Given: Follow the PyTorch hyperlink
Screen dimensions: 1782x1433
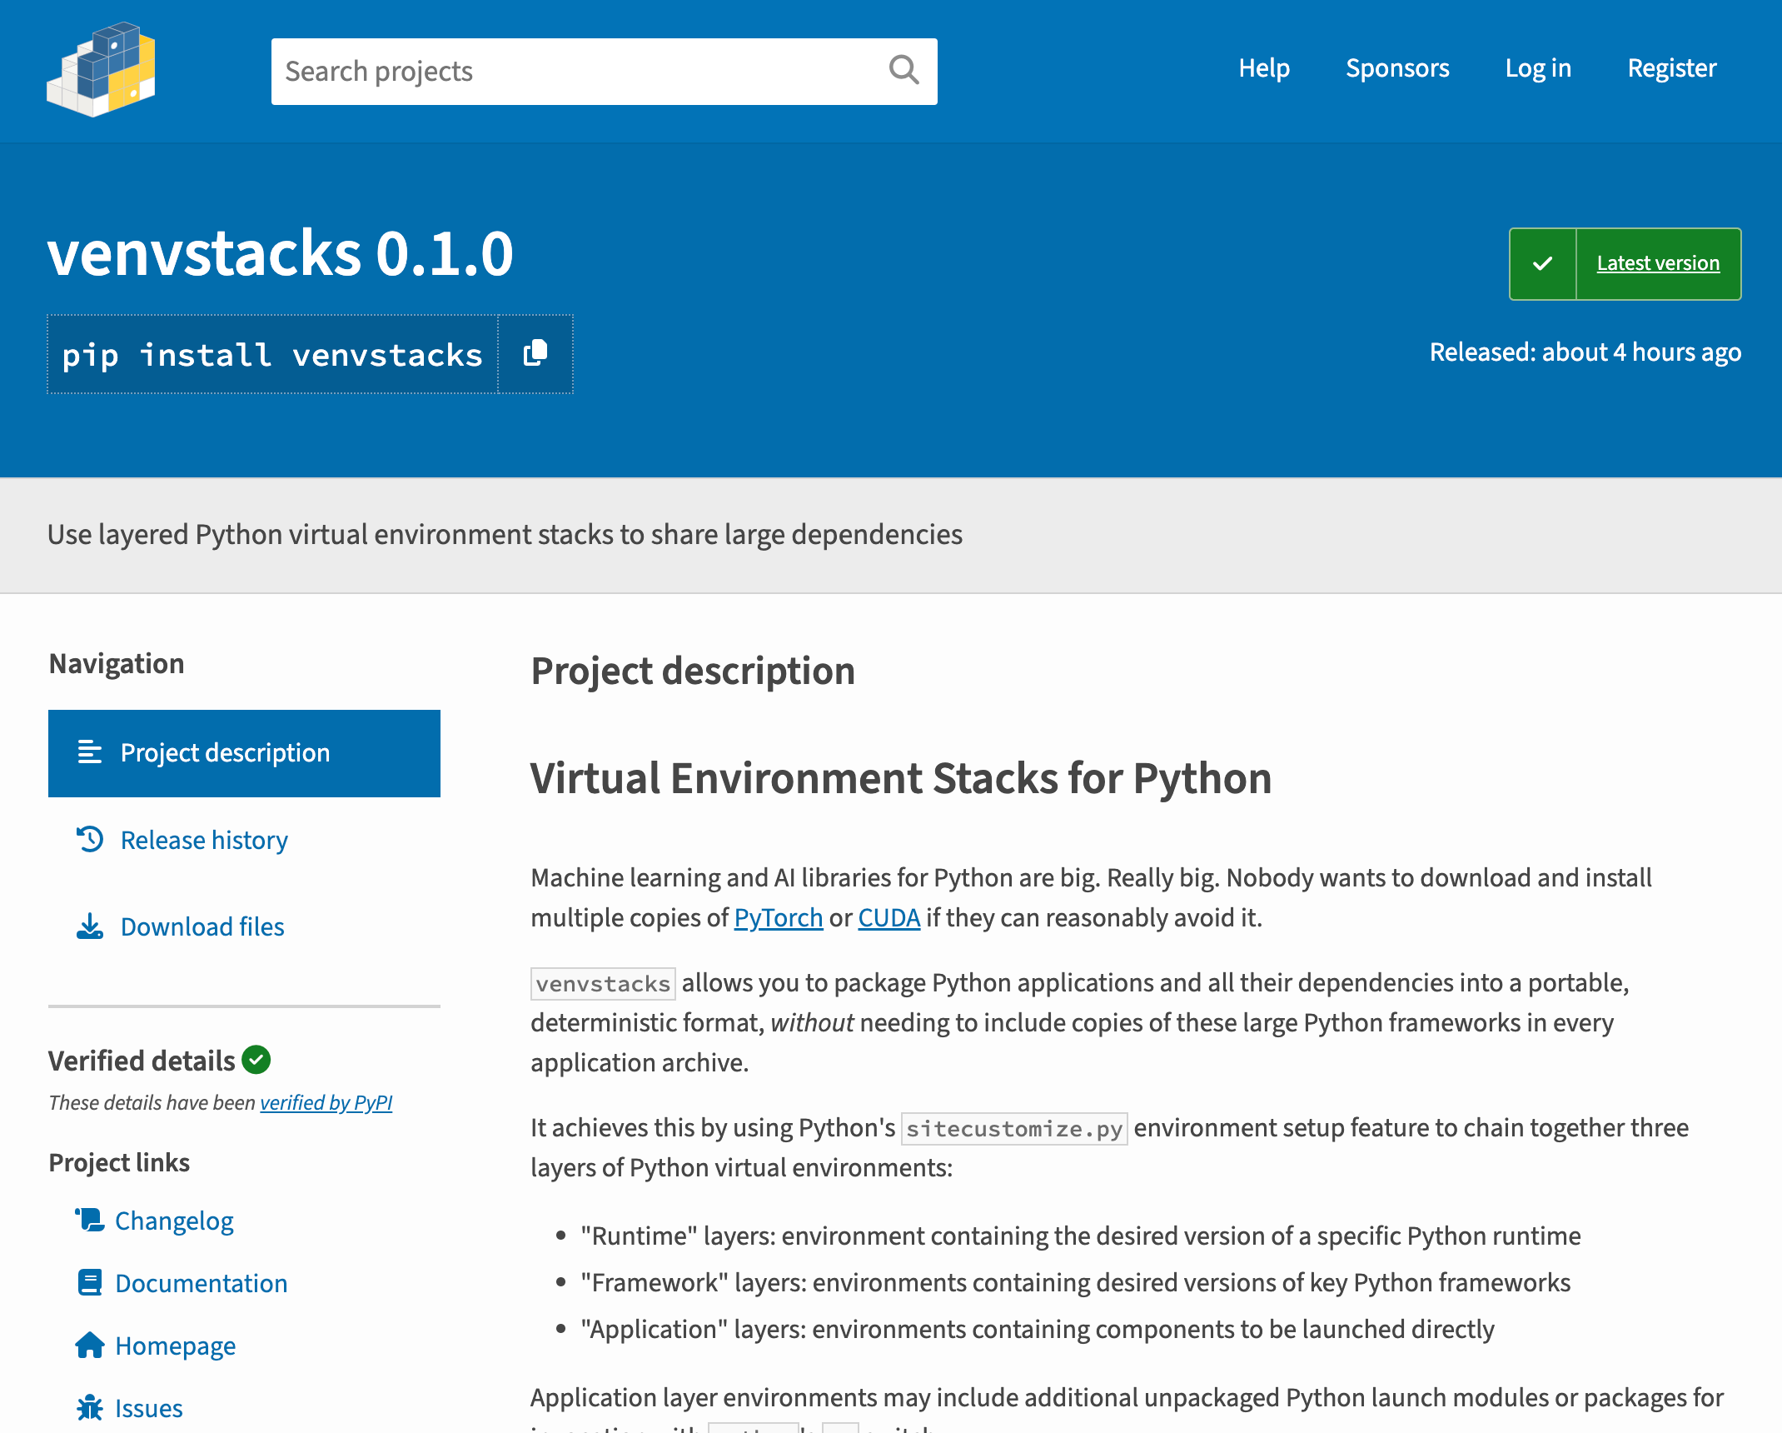Looking at the screenshot, I should (x=778, y=916).
